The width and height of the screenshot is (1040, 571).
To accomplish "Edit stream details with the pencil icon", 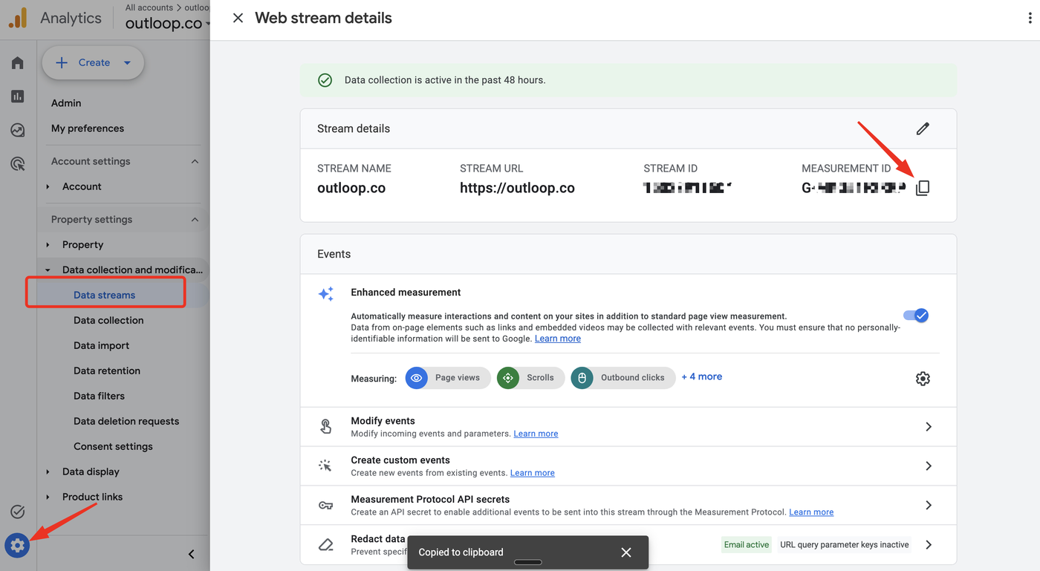I will pos(923,128).
